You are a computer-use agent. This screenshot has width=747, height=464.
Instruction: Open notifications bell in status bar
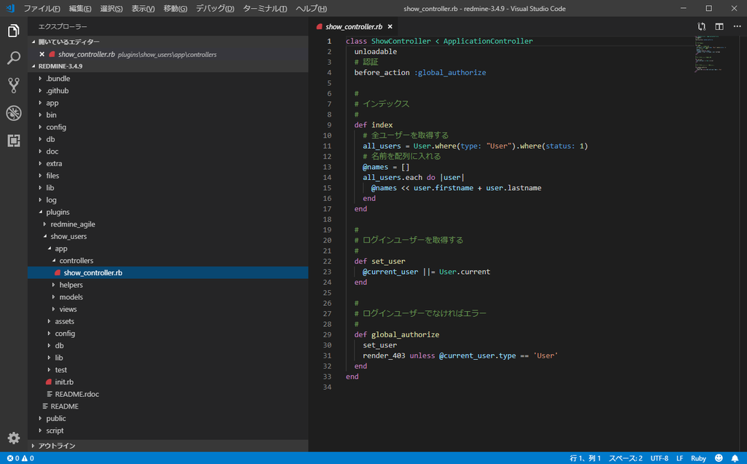point(735,458)
